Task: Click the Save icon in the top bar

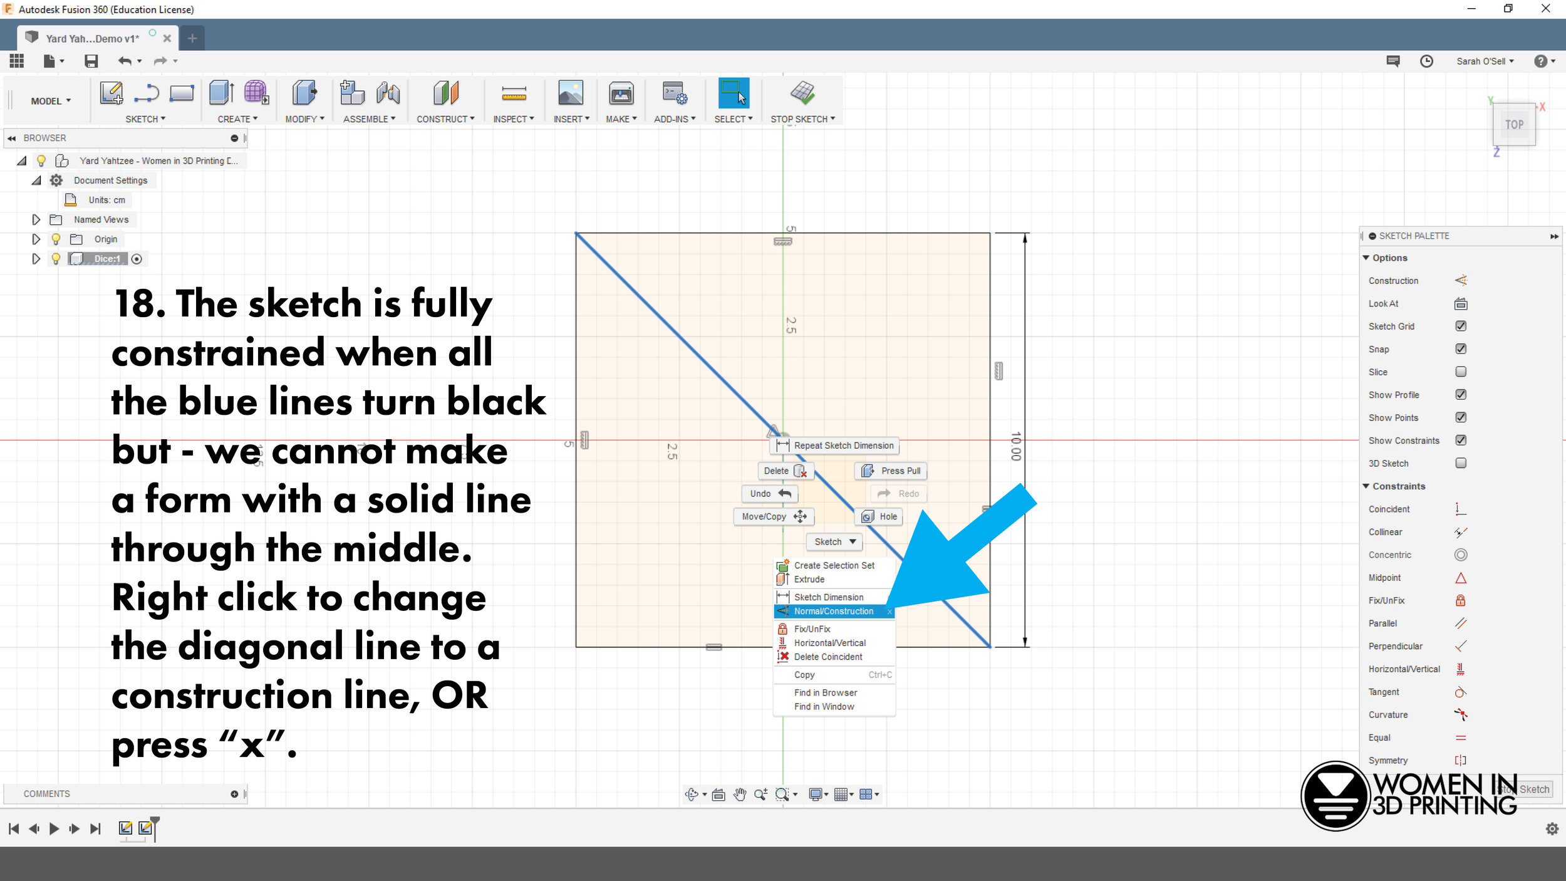Action: point(91,61)
